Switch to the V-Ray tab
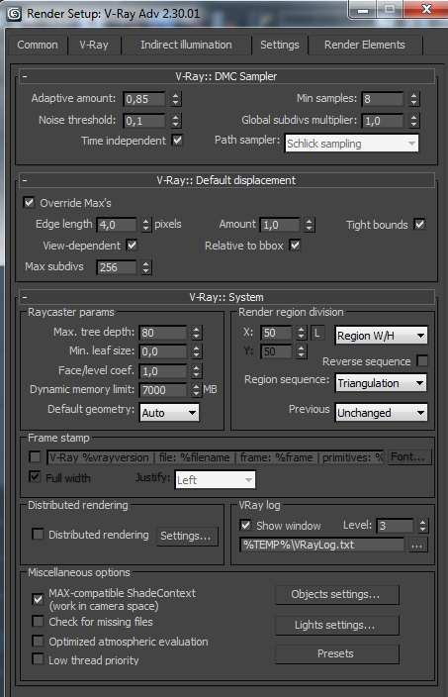Screen dimensions: 448x697 pos(94,45)
